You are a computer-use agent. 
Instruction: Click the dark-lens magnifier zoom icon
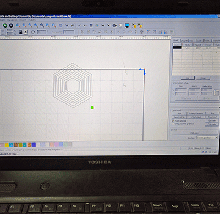click(42, 25)
